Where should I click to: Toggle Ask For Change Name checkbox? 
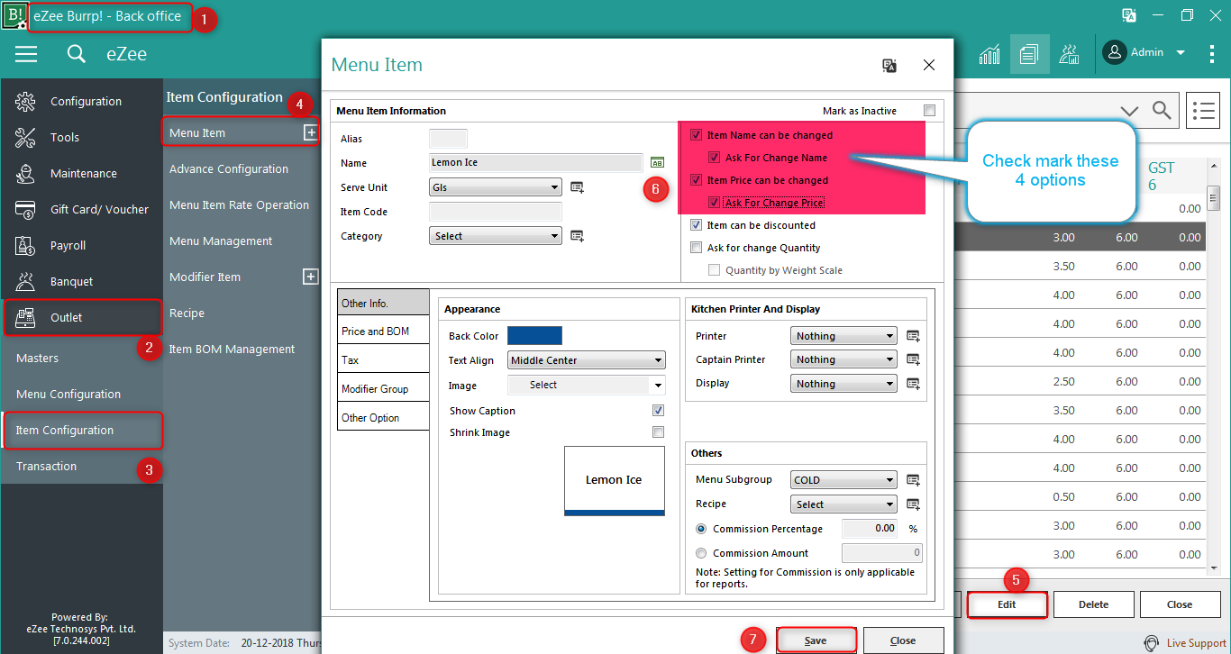pyautogui.click(x=715, y=158)
